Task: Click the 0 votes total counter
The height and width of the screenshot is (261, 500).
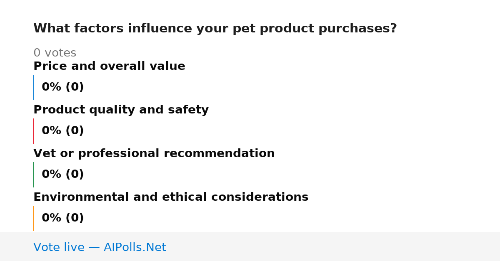Action: point(55,53)
